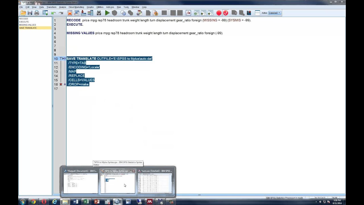364x205 pixels.
Task: Click the /TYPE=TAB line
Action: 77,63
